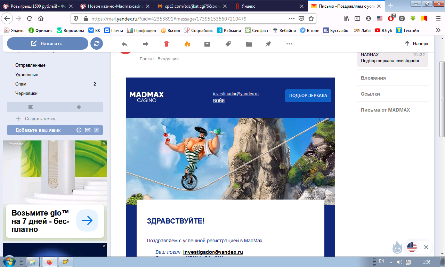Viewport: 445px width, 267px height.
Task: Open the Windows Start menu
Action: pyautogui.click(x=9, y=261)
